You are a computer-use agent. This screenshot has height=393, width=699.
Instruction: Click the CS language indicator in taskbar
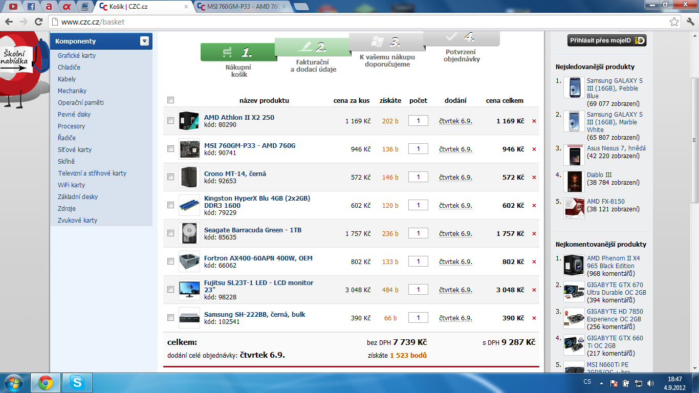tap(587, 382)
